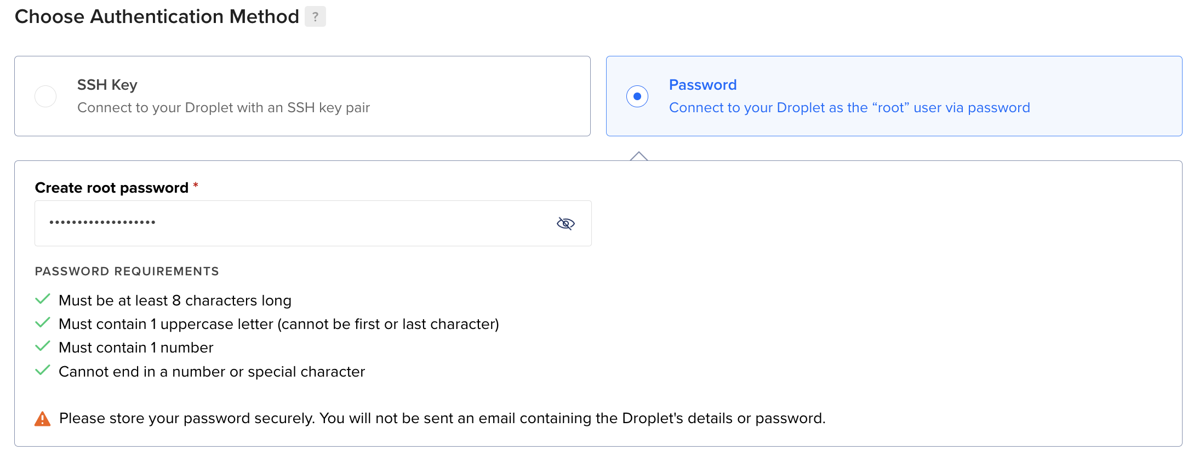Click 'Connect to your Droplet as the root user' text
Screen dimensions: 1199x462
click(x=849, y=108)
